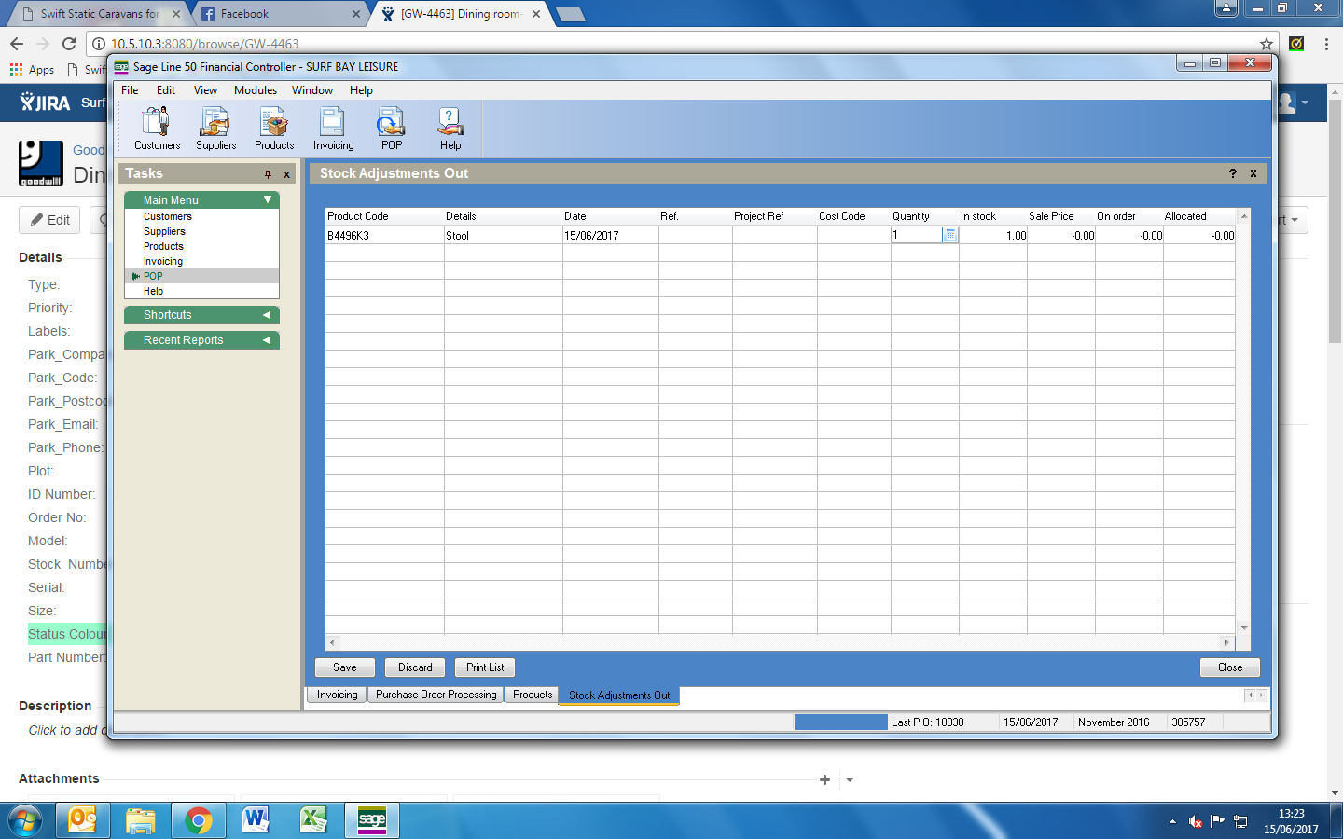Open Word from the taskbar
Screen dimensions: 1343x839
tap(256, 820)
